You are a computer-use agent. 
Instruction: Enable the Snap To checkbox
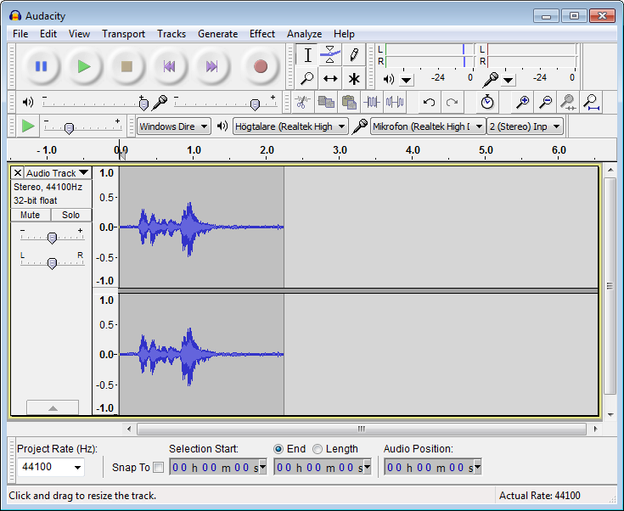pyautogui.click(x=159, y=467)
